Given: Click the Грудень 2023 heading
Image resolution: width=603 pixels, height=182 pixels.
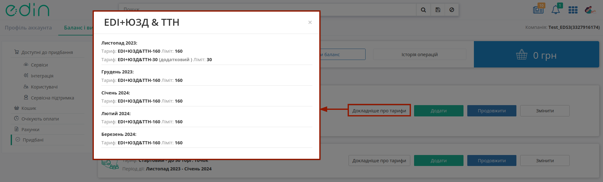Looking at the screenshot, I should [117, 72].
